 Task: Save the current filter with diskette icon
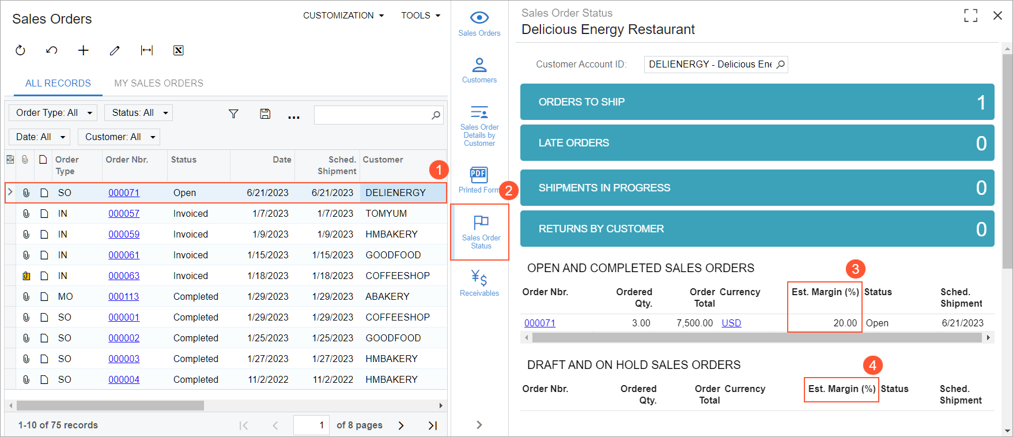click(265, 114)
